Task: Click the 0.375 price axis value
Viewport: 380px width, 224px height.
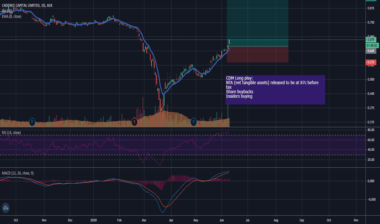Action: coord(371,108)
